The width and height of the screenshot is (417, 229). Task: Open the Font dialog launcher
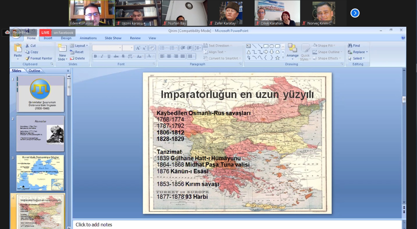coord(154,64)
